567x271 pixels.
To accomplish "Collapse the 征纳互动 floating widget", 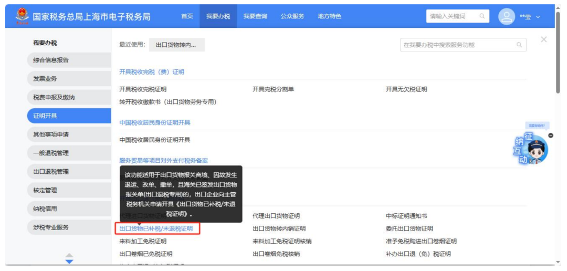I will (x=550, y=135).
